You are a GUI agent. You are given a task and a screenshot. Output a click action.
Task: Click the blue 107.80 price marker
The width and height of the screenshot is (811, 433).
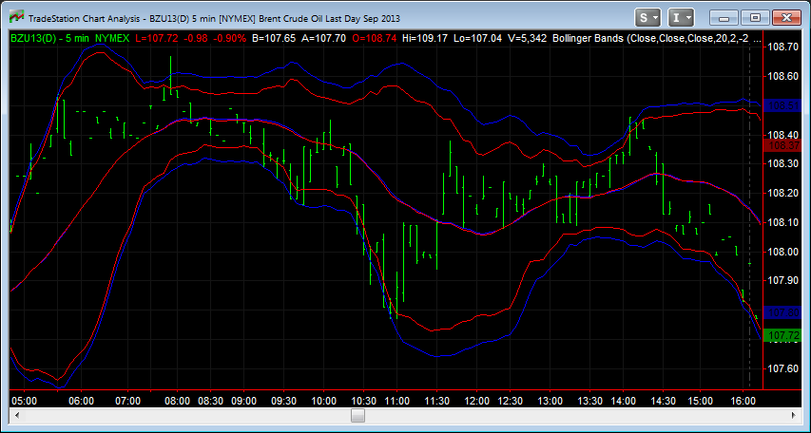(784, 312)
